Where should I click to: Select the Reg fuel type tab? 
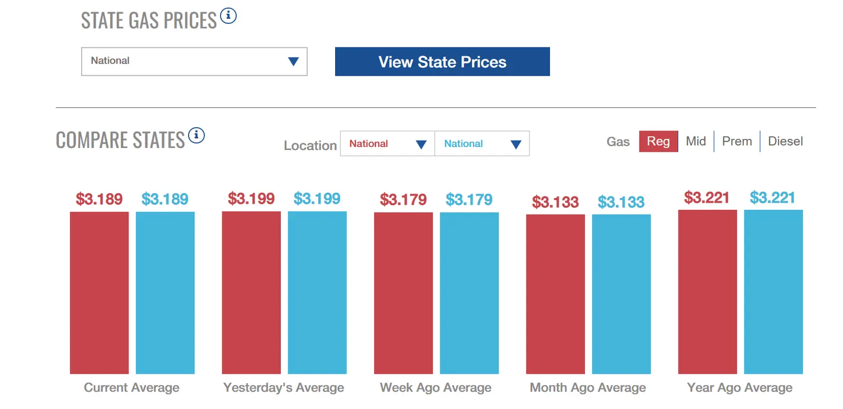(658, 141)
